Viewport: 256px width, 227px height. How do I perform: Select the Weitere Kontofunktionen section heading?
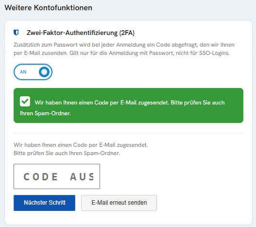[x=48, y=8]
